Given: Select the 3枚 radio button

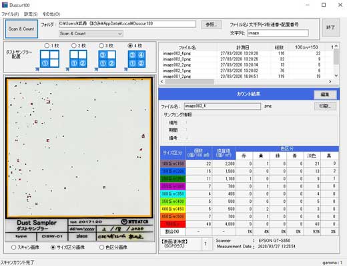Looking at the screenshot, I should tap(101, 46).
